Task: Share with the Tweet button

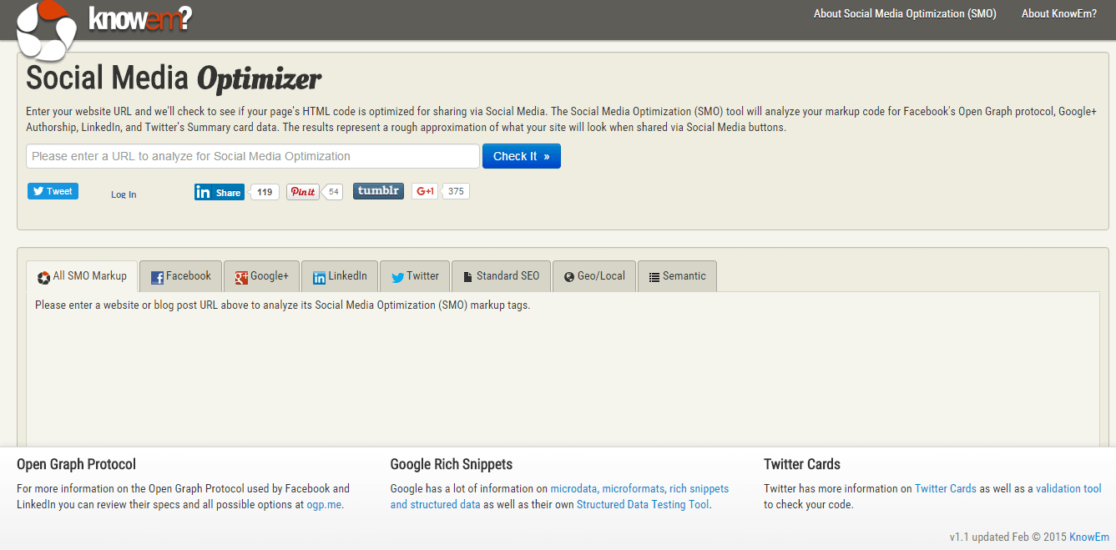Action: (x=53, y=191)
